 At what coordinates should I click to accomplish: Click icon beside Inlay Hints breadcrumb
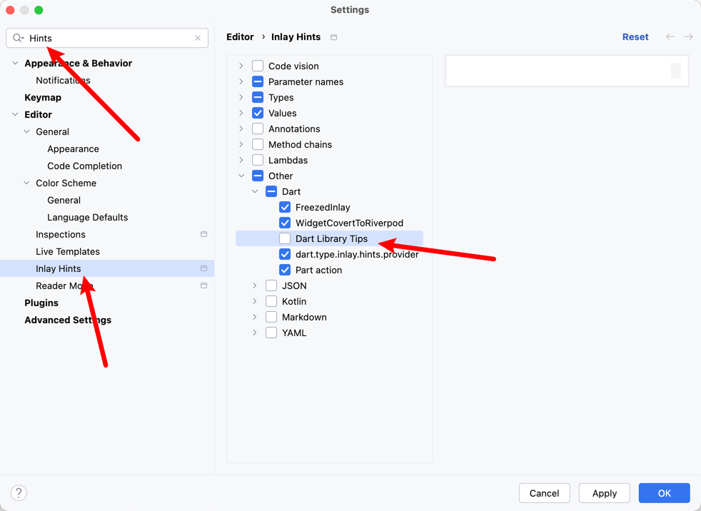pos(333,37)
